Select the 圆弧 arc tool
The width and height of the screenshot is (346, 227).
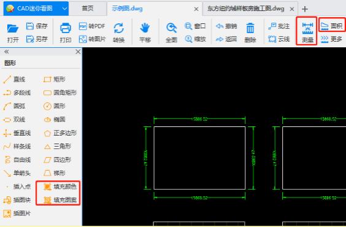click(x=14, y=106)
